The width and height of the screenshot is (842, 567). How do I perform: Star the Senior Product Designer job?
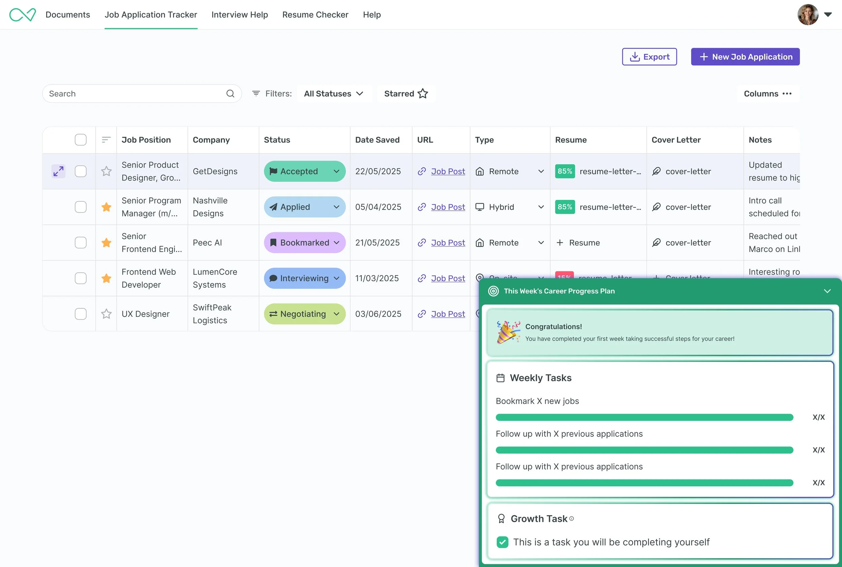click(106, 171)
